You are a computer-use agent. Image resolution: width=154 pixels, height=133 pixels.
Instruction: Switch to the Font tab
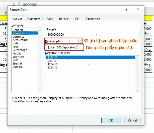coord(50,19)
